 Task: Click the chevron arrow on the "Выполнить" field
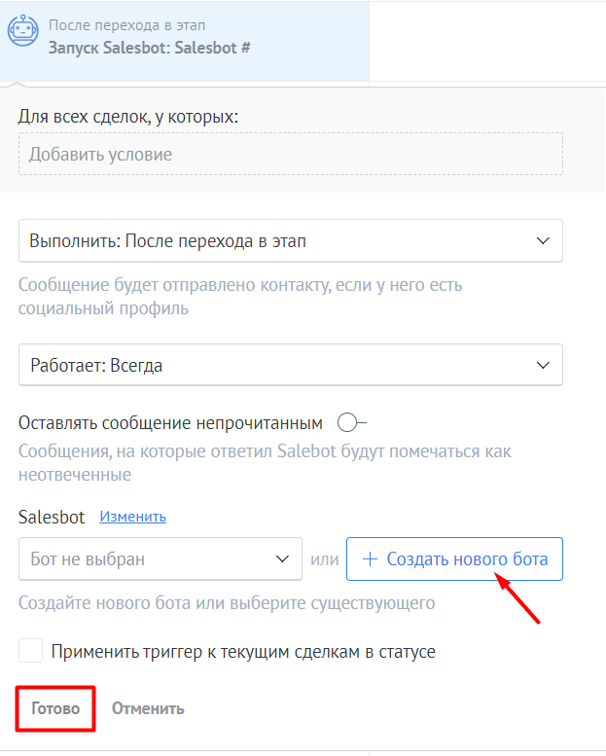[x=543, y=240]
